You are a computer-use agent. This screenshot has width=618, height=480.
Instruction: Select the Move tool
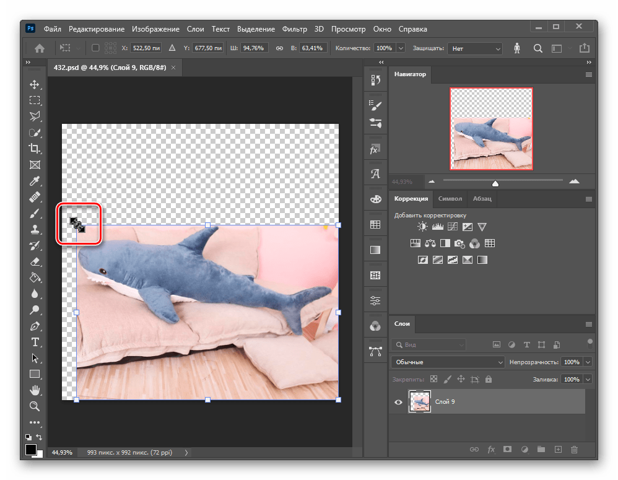coord(35,84)
